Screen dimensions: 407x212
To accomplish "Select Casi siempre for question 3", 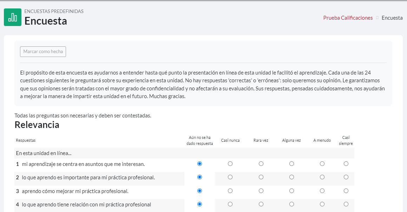I will 346,191.
